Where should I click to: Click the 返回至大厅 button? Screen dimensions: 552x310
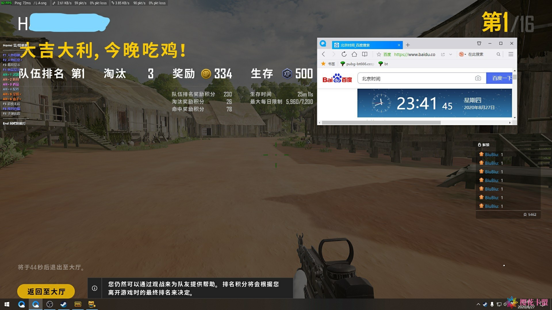click(x=46, y=292)
